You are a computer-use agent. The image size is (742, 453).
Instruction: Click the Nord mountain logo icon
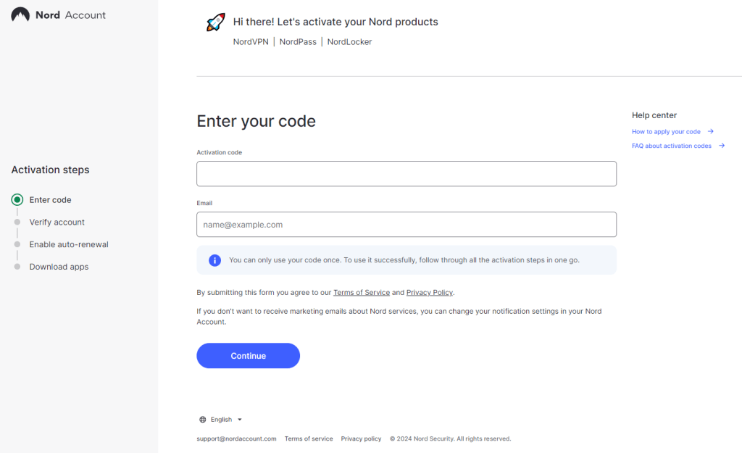20,15
